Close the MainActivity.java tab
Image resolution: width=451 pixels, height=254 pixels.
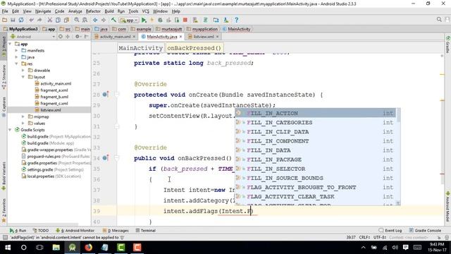click(x=180, y=37)
